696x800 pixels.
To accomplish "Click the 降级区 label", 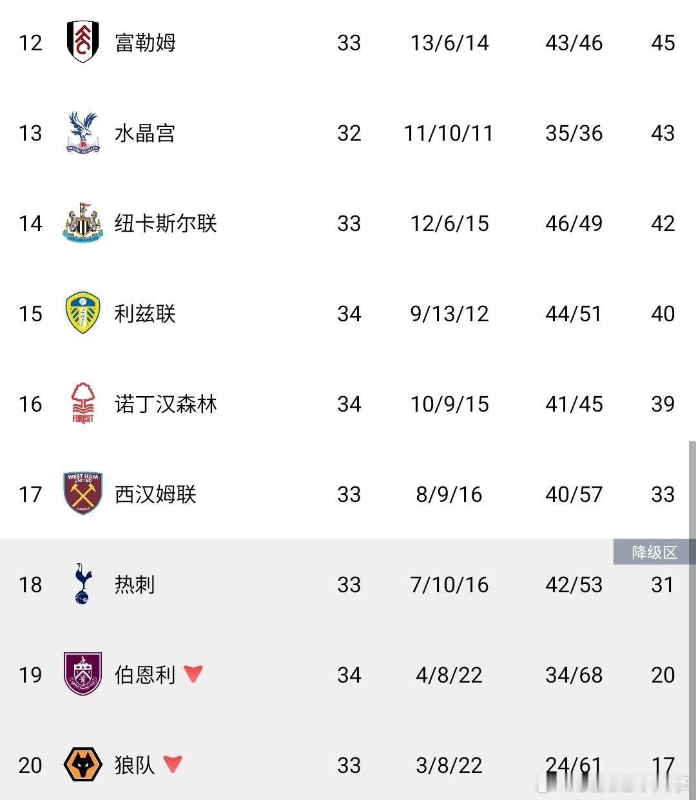I will tap(652, 552).
